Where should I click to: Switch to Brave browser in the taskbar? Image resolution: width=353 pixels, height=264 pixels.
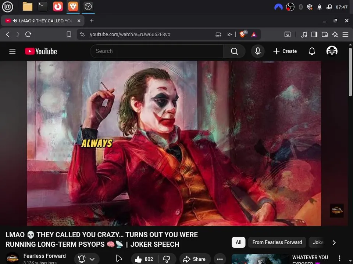coord(73,7)
